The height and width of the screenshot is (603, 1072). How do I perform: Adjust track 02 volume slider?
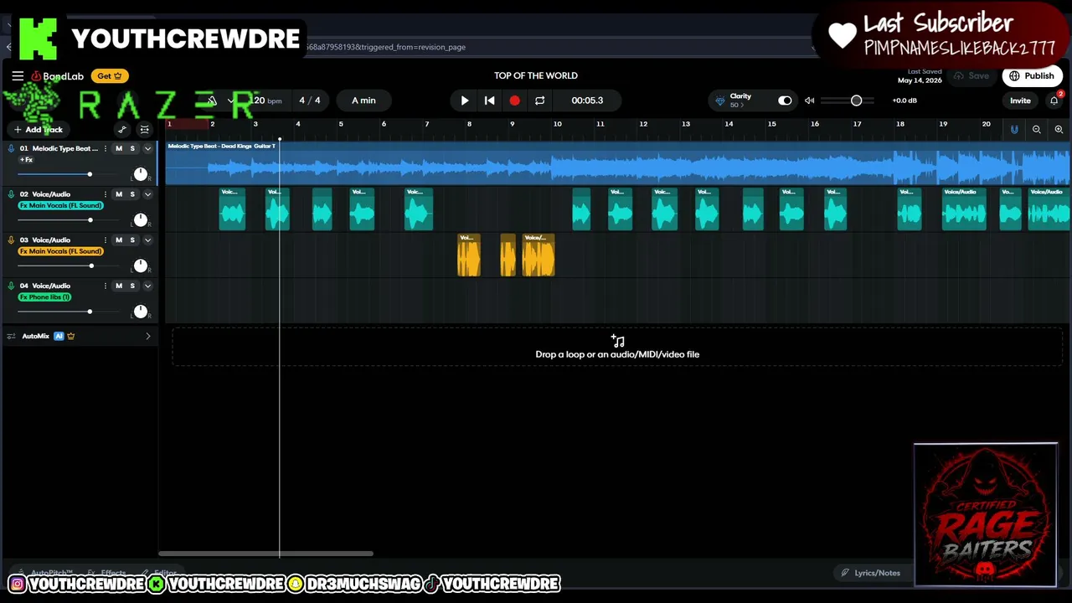click(90, 220)
